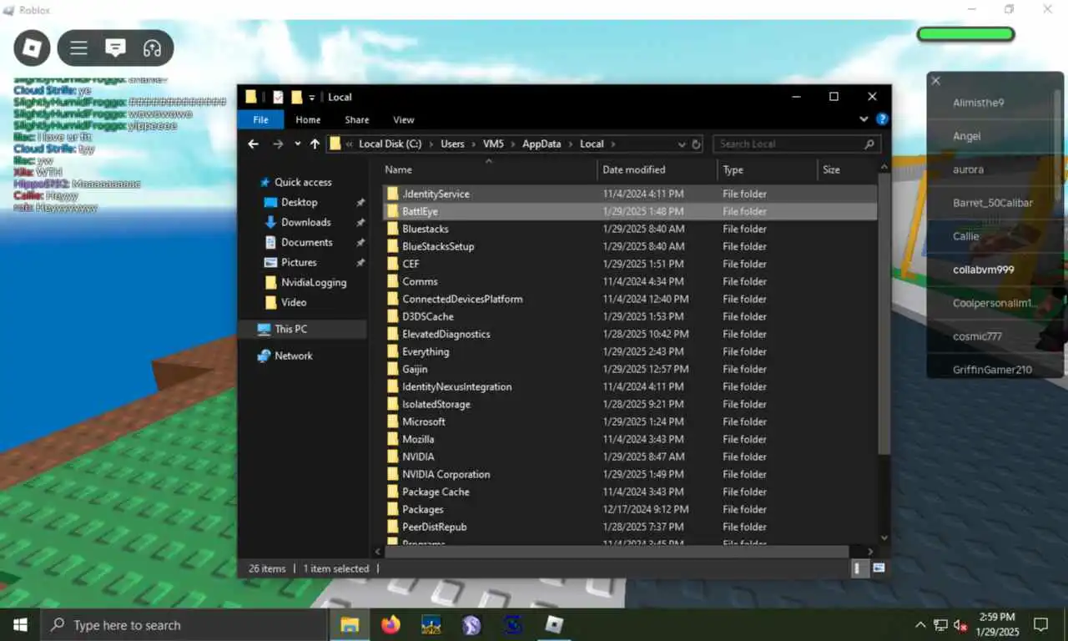Open Pictures in Quick access
Screen dimensions: 1068x641
(299, 262)
